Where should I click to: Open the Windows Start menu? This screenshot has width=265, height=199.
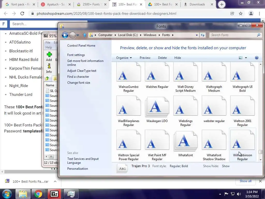click(x=7, y=194)
